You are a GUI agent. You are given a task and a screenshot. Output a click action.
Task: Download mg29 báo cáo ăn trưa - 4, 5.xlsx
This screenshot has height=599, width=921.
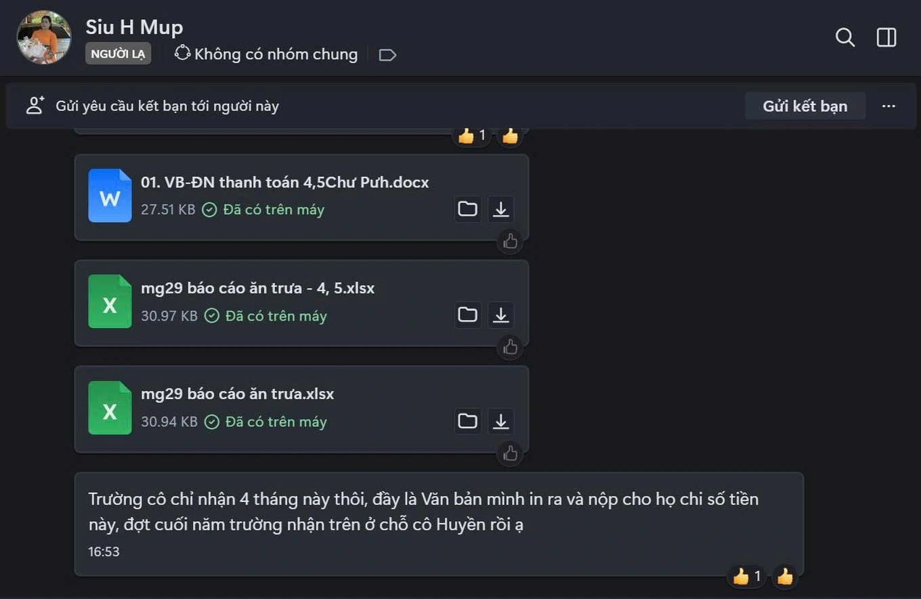coord(500,315)
